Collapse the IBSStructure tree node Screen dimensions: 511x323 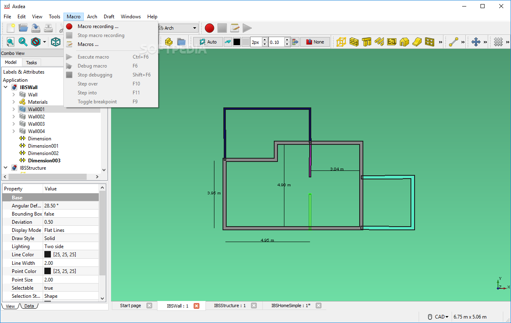[x=6, y=168]
